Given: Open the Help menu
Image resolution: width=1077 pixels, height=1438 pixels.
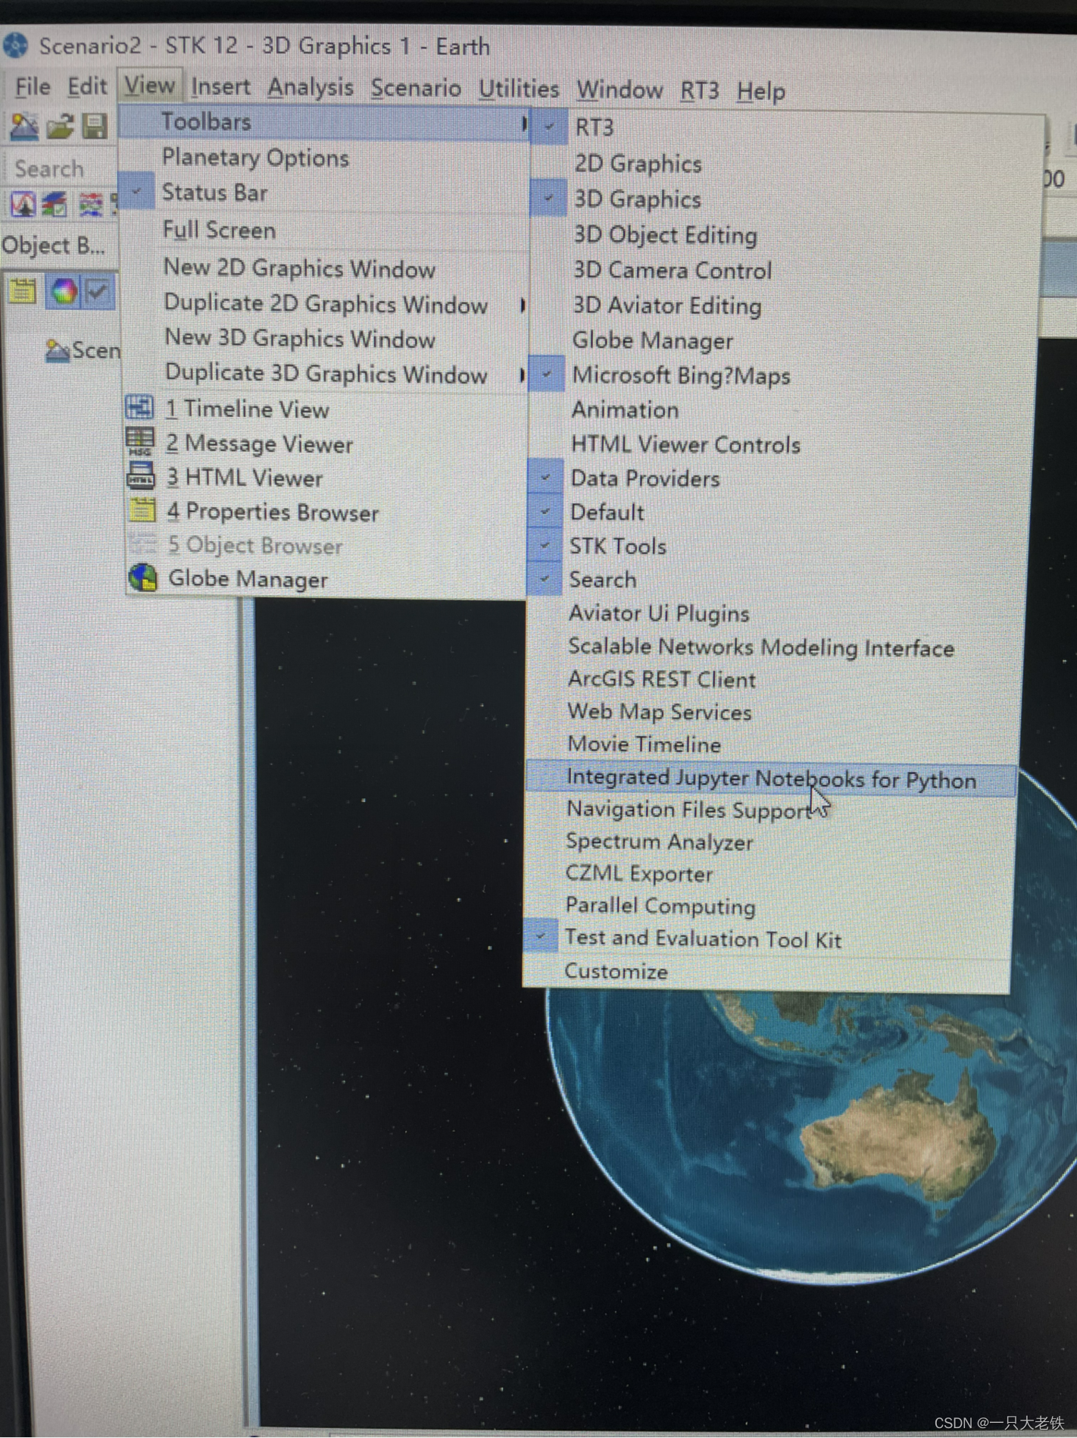Looking at the screenshot, I should tap(761, 92).
